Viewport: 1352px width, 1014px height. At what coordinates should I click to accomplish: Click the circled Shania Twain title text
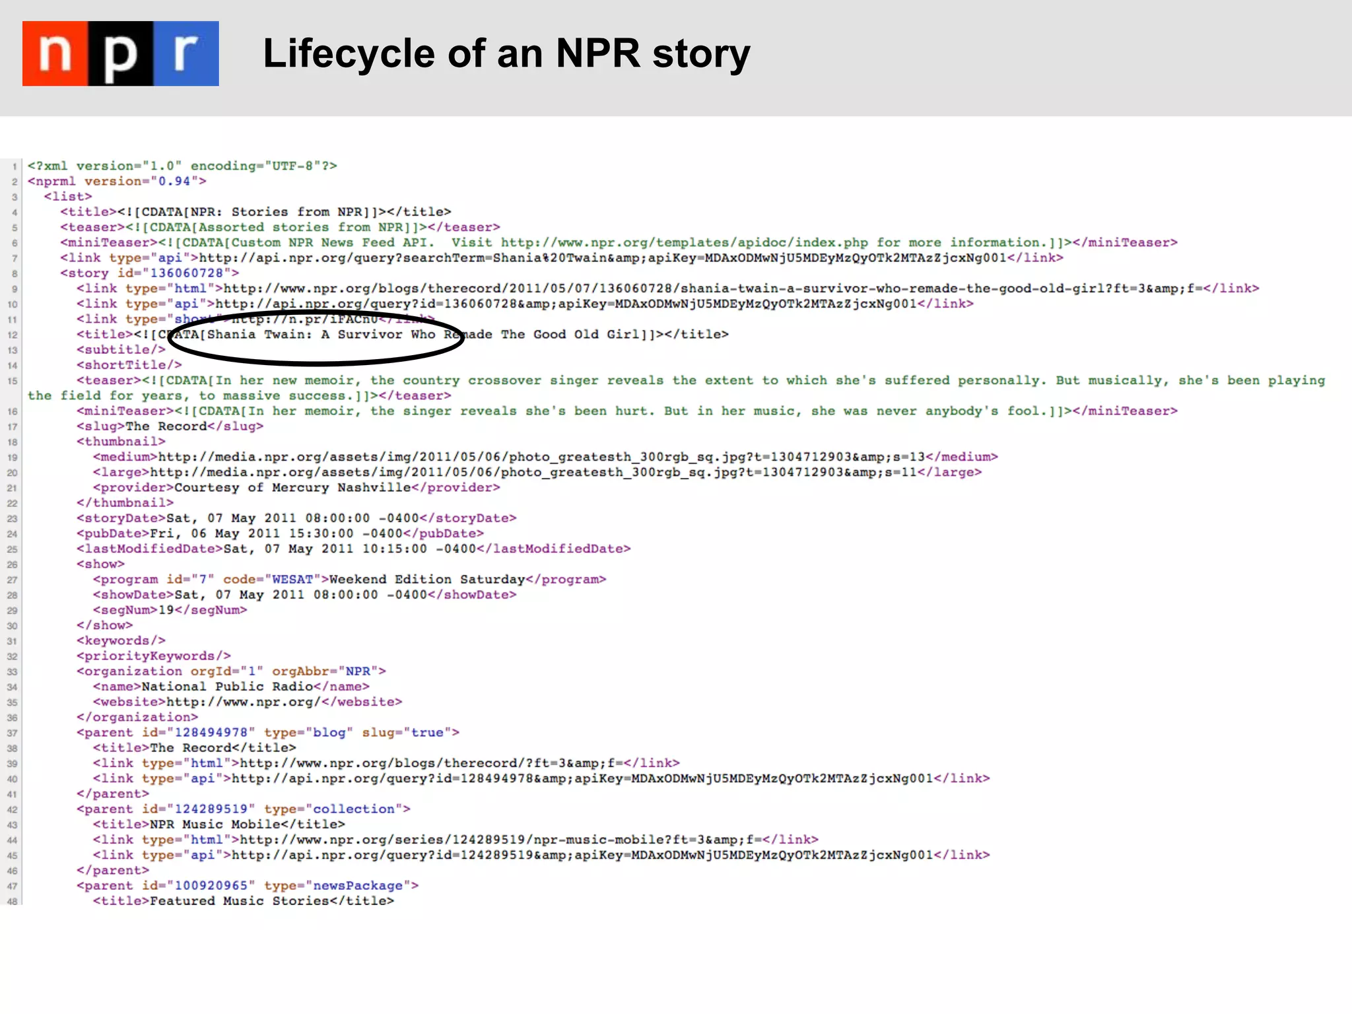317,335
